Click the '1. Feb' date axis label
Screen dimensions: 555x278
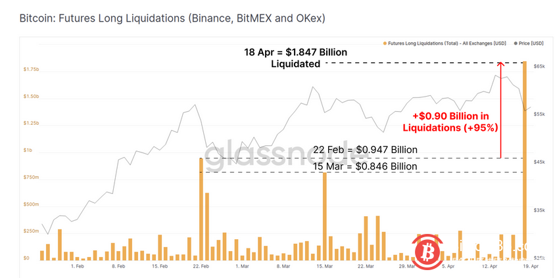77,267
